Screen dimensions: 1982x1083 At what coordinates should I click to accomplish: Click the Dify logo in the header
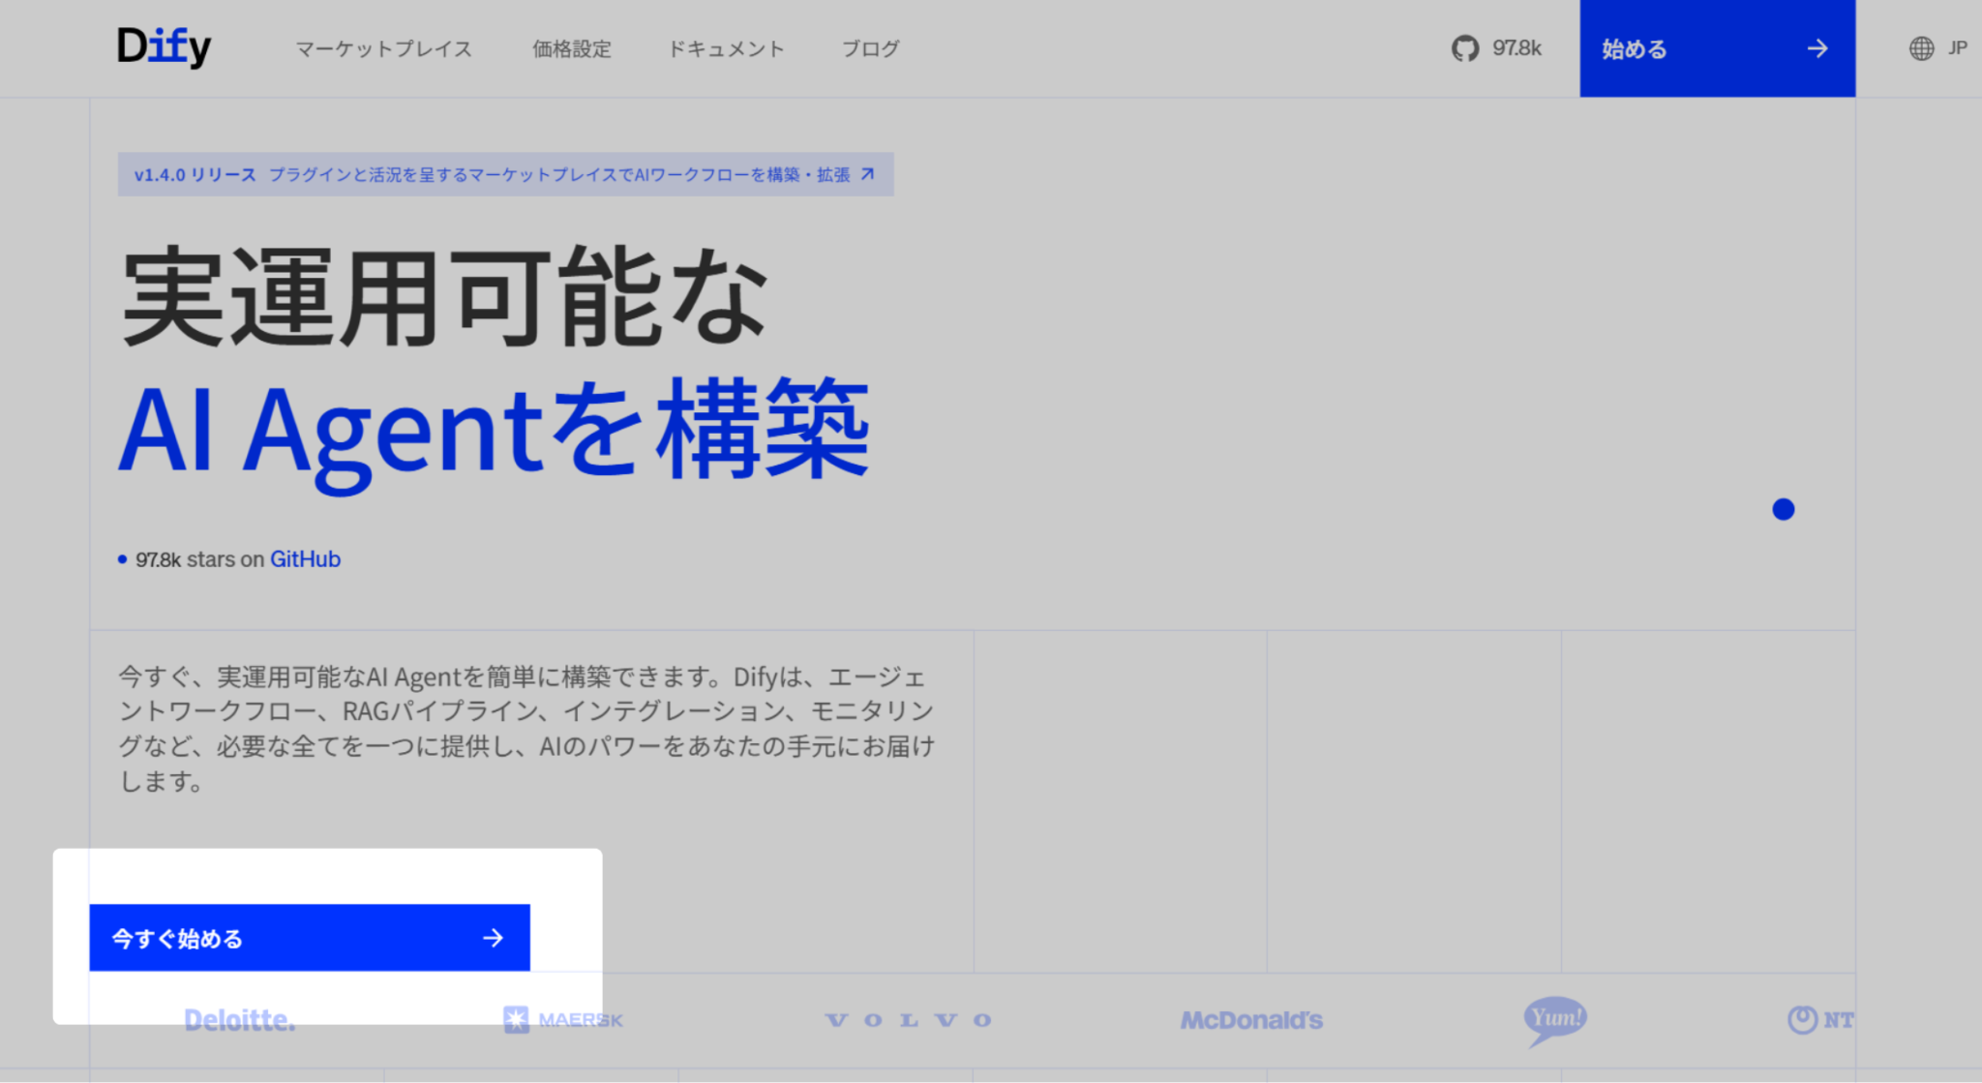point(163,46)
